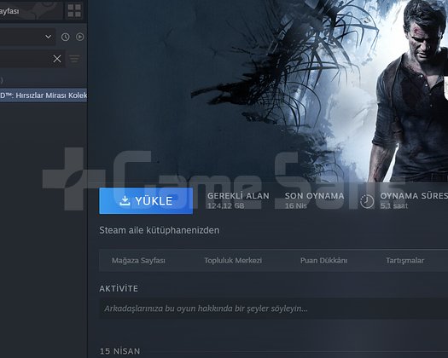Click the library search field
This screenshot has width=448, height=358.
point(32,59)
